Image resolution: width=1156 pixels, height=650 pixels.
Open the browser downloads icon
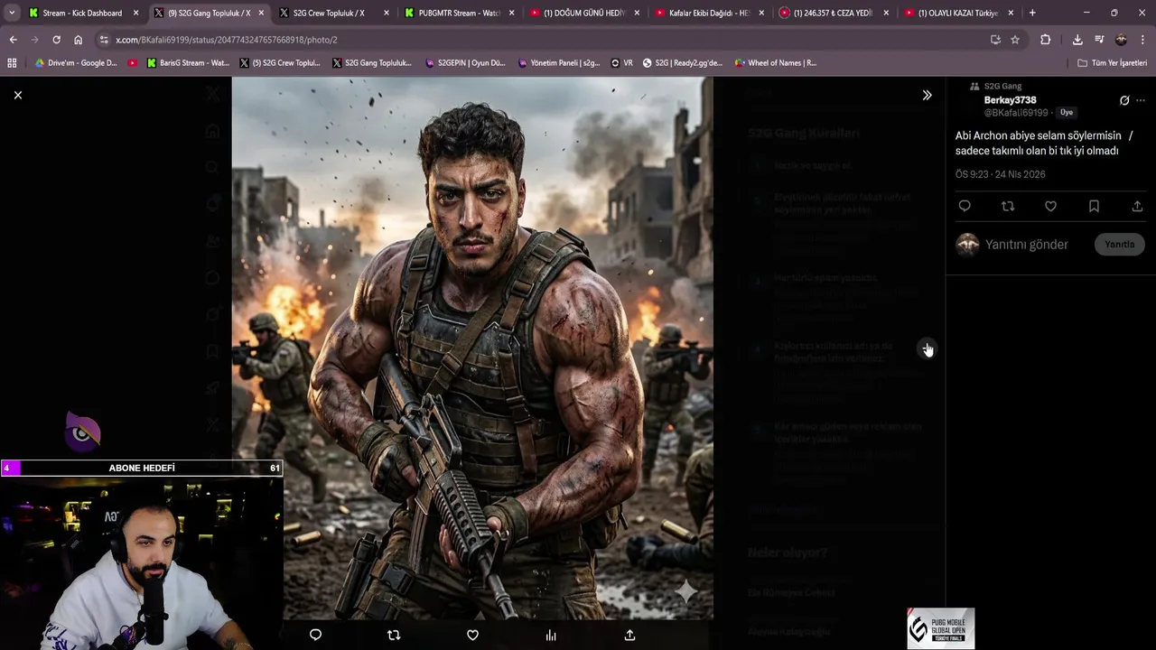click(1077, 40)
